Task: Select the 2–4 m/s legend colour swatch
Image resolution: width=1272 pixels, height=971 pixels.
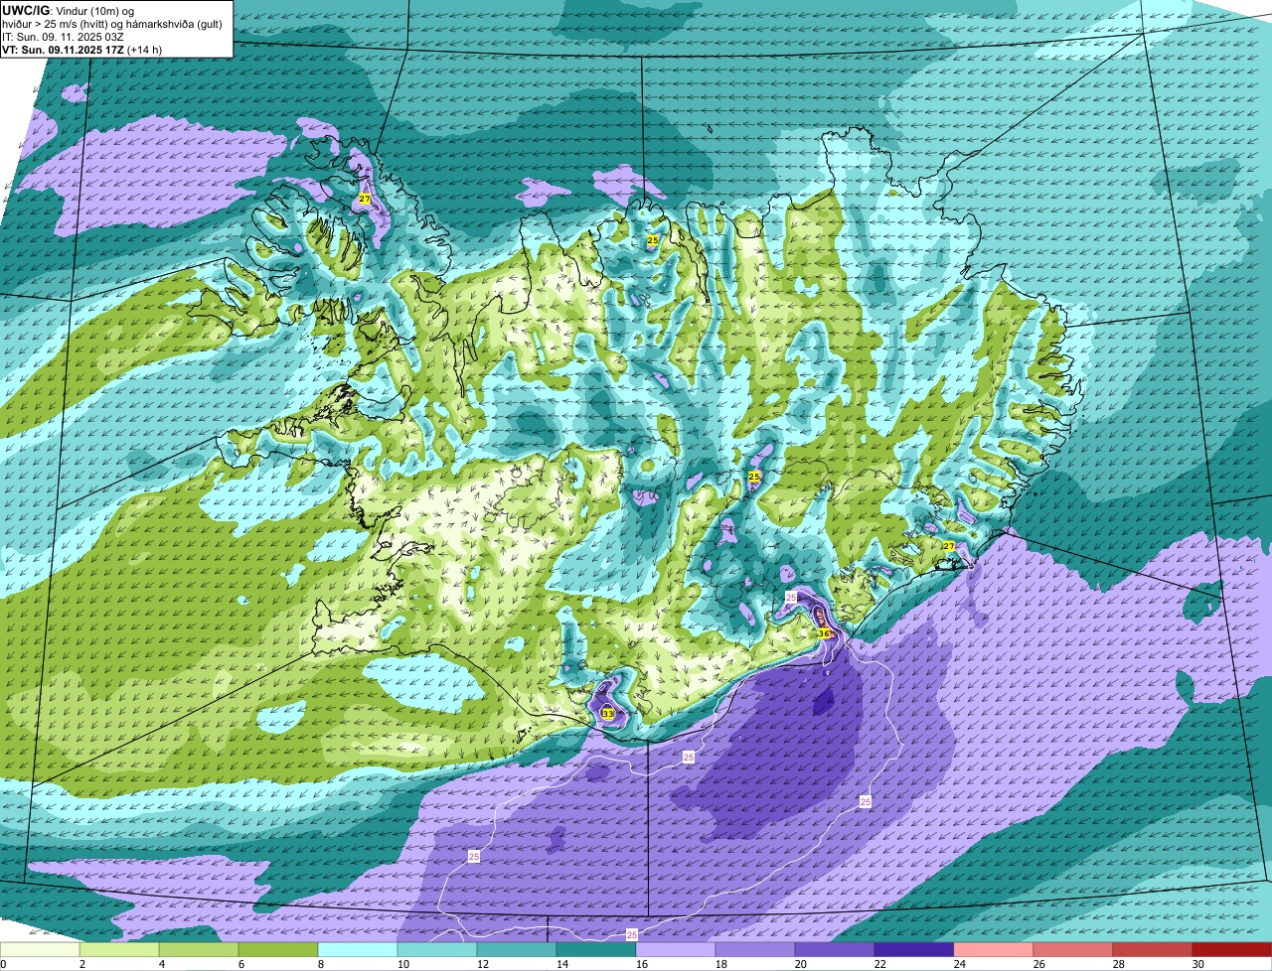Action: pyautogui.click(x=120, y=950)
